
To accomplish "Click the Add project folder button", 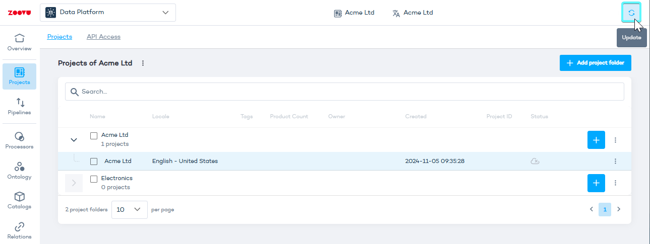I will tap(596, 63).
